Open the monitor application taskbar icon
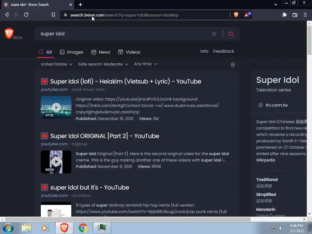The height and width of the screenshot is (234, 312). coord(102,228)
